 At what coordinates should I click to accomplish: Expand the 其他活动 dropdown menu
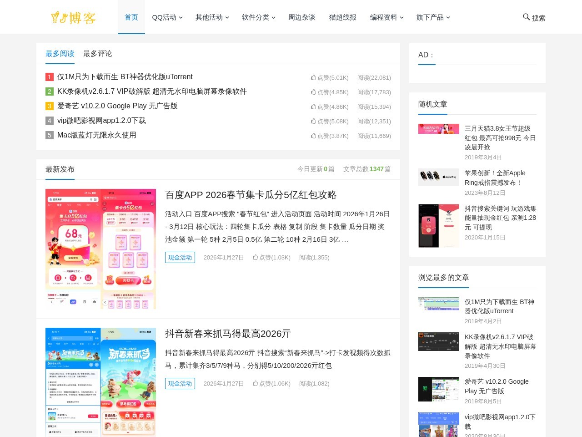coord(212,17)
